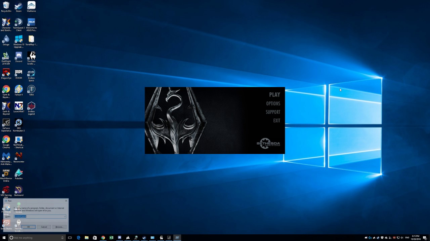Open the Action Center notifications icon
The width and height of the screenshot is (430, 241).
pos(425,238)
